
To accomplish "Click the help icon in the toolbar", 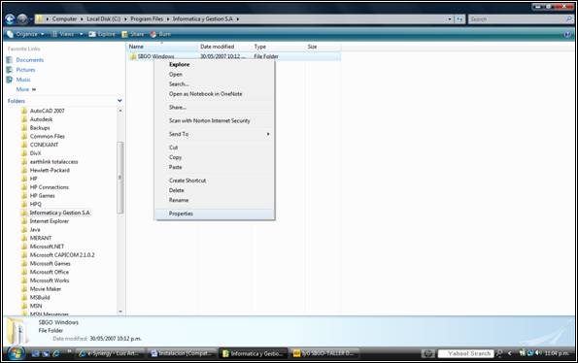I will coord(567,34).
